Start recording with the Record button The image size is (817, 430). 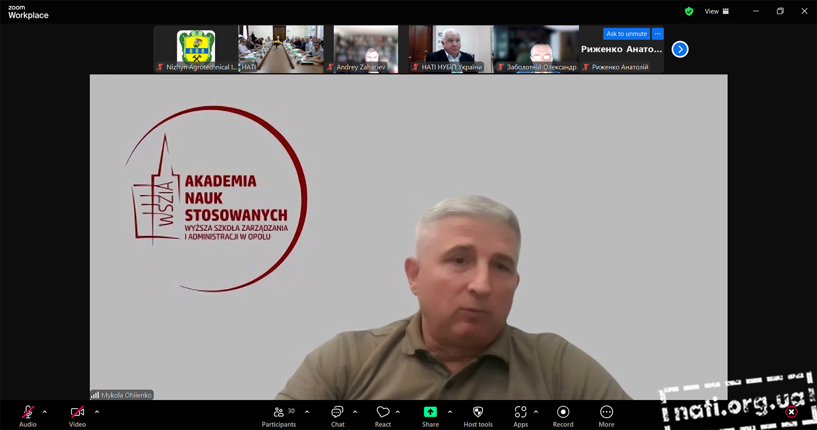pos(563,416)
